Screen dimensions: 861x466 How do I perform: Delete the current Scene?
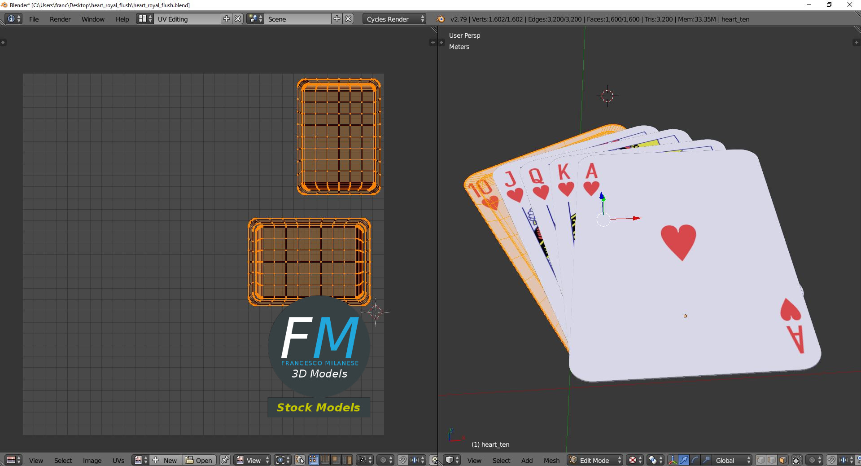click(x=349, y=19)
